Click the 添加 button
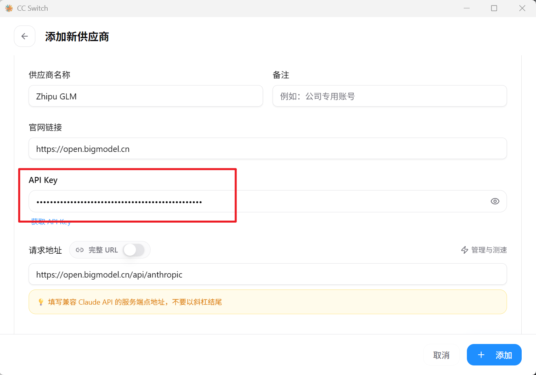This screenshot has width=536, height=375. pos(494,355)
